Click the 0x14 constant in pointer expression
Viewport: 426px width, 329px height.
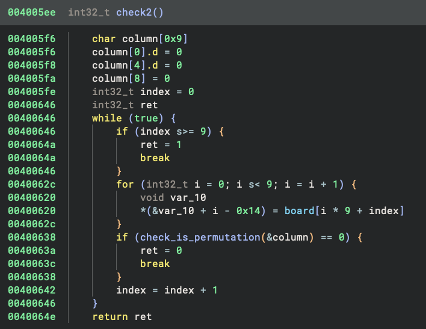click(248, 211)
